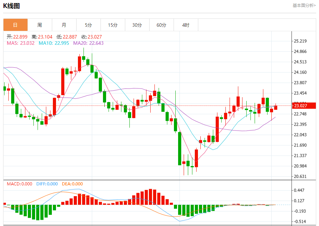Click the DEA value label
319x226 pixels.
72,184
